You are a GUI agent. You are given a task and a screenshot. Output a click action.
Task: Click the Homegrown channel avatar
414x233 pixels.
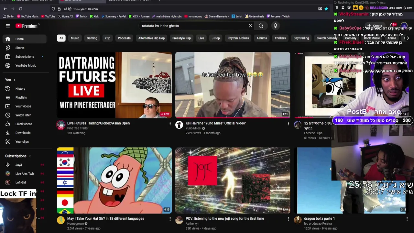click(x=61, y=220)
